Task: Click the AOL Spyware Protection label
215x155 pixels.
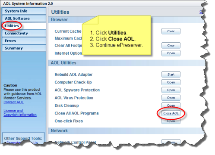Action: (x=77, y=90)
